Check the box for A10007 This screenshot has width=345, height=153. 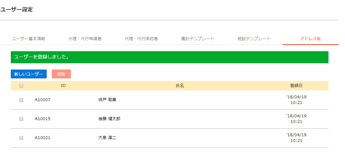21,100
